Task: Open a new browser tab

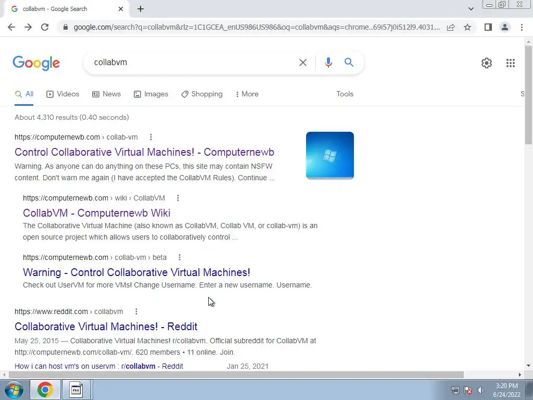Action: (141, 9)
